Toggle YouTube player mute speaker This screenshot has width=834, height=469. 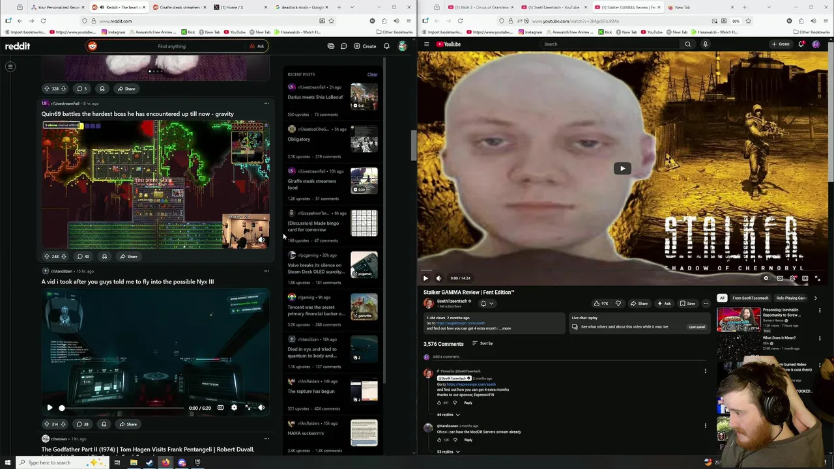pyautogui.click(x=439, y=278)
